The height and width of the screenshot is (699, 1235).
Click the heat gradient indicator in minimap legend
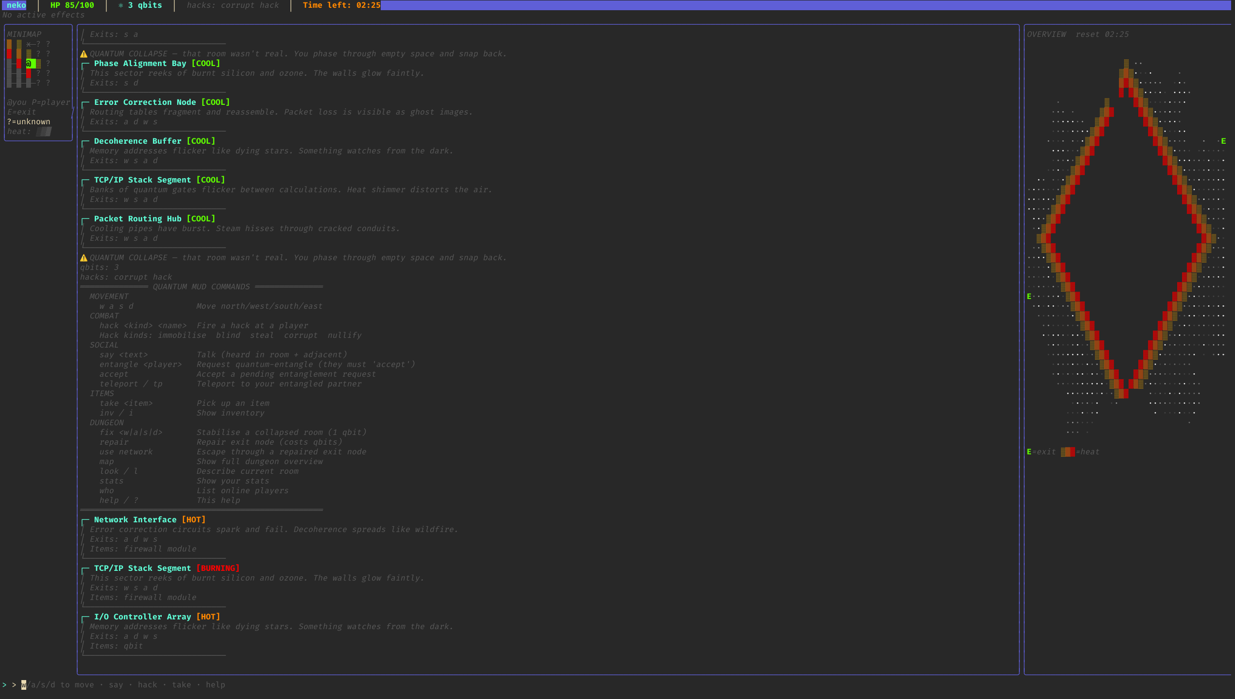[x=44, y=132]
